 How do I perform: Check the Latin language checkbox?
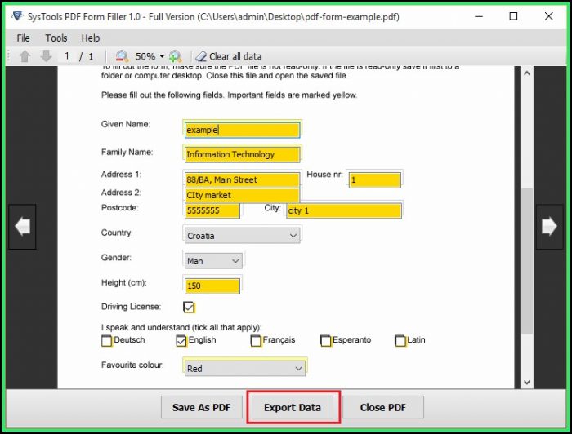pyautogui.click(x=400, y=341)
